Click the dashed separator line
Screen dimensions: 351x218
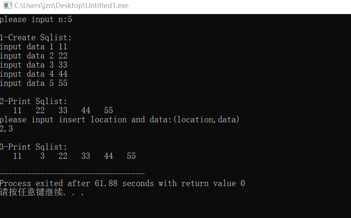(x=72, y=174)
